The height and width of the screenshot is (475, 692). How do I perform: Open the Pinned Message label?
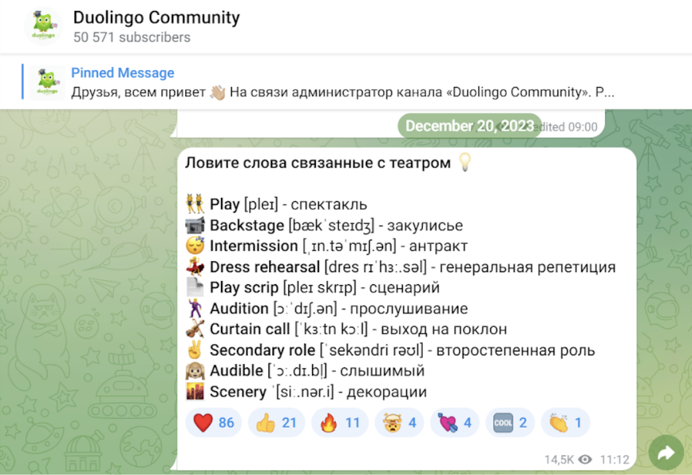(x=122, y=73)
